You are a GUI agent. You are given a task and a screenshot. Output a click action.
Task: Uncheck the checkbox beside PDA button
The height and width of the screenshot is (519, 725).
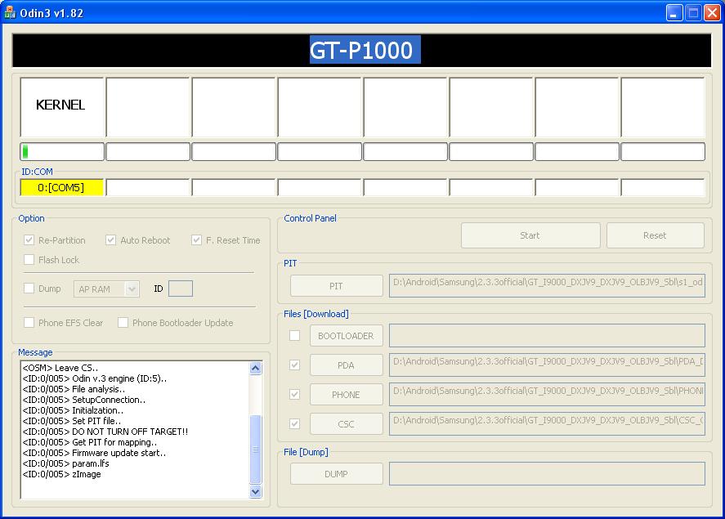pyautogui.click(x=294, y=365)
